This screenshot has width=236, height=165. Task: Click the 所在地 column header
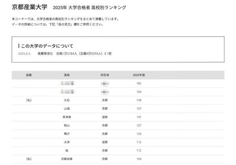105,75
